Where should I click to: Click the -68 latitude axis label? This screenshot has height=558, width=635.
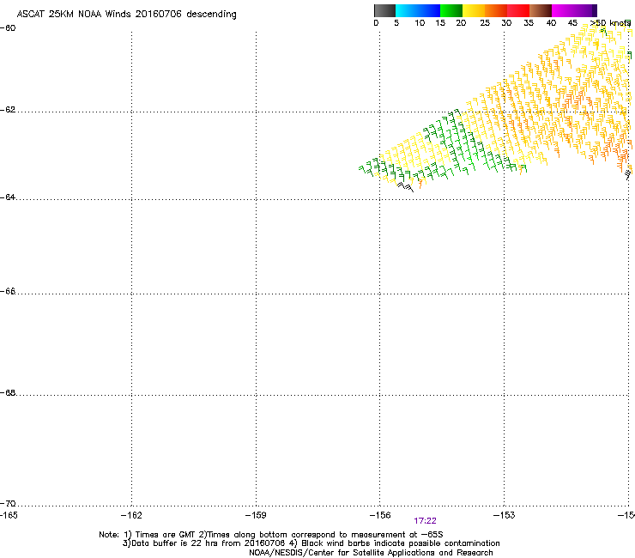pyautogui.click(x=8, y=393)
